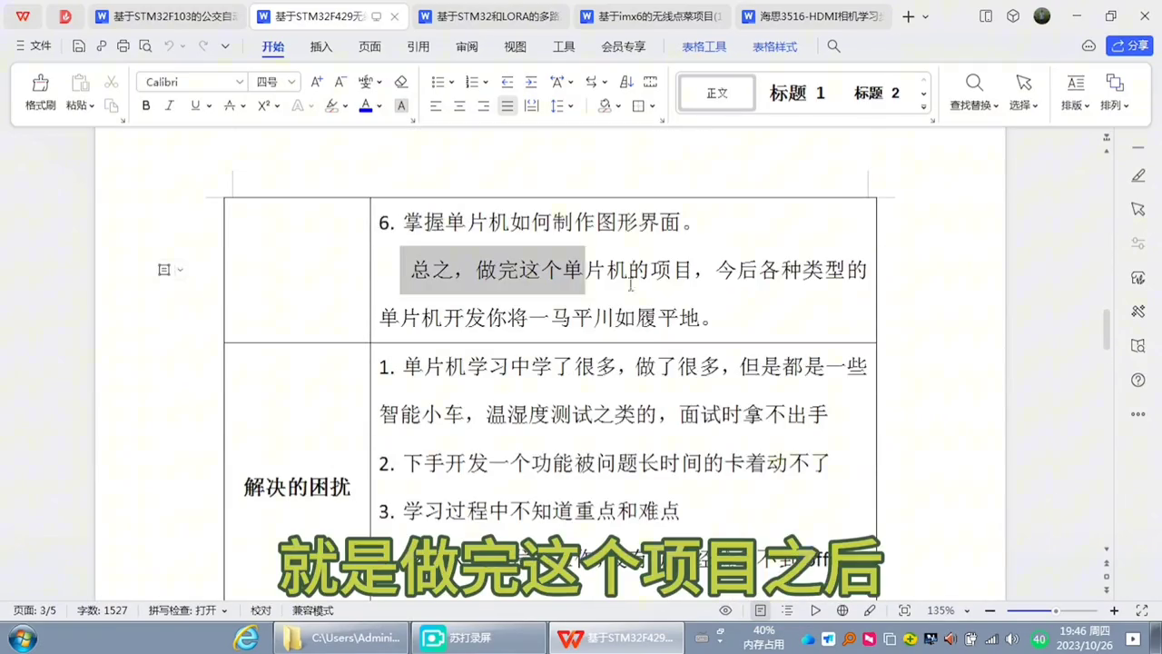This screenshot has height=654, width=1162.
Task: Toggle justified text alignment
Action: coord(507,106)
